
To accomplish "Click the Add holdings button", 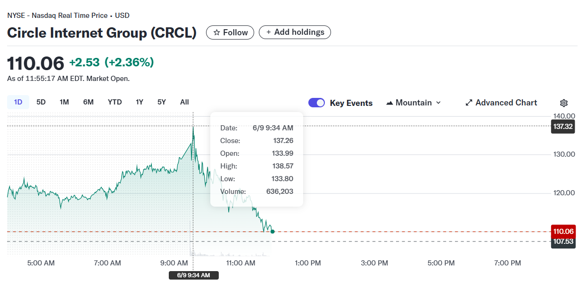I will tap(295, 32).
